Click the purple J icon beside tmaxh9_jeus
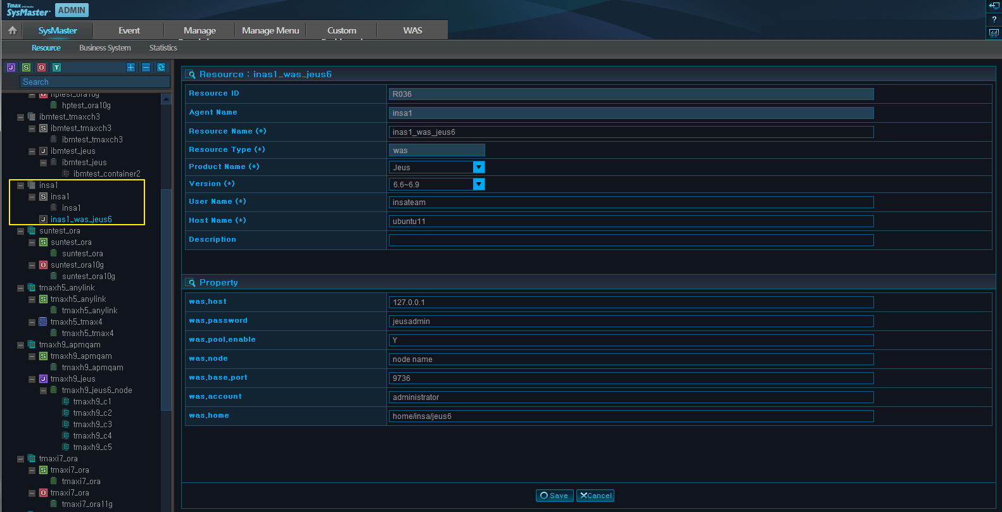Viewport: 1002px width, 512px height. tap(43, 378)
